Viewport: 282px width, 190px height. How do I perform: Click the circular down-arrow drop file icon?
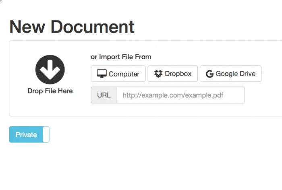(x=50, y=70)
